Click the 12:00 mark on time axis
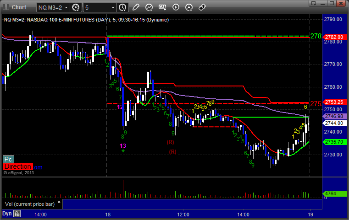This screenshot has height=220, width=349. 183,214
